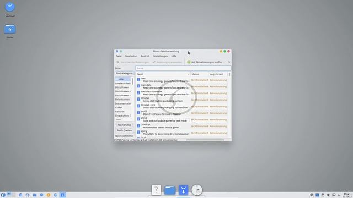
Task: Click package icon of 0xffff row
Action: (x=138, y=112)
